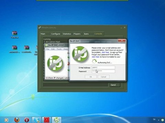This screenshot has height=123, width=165.
Task: Open the media player taskbar icon
Action: (6, 120)
